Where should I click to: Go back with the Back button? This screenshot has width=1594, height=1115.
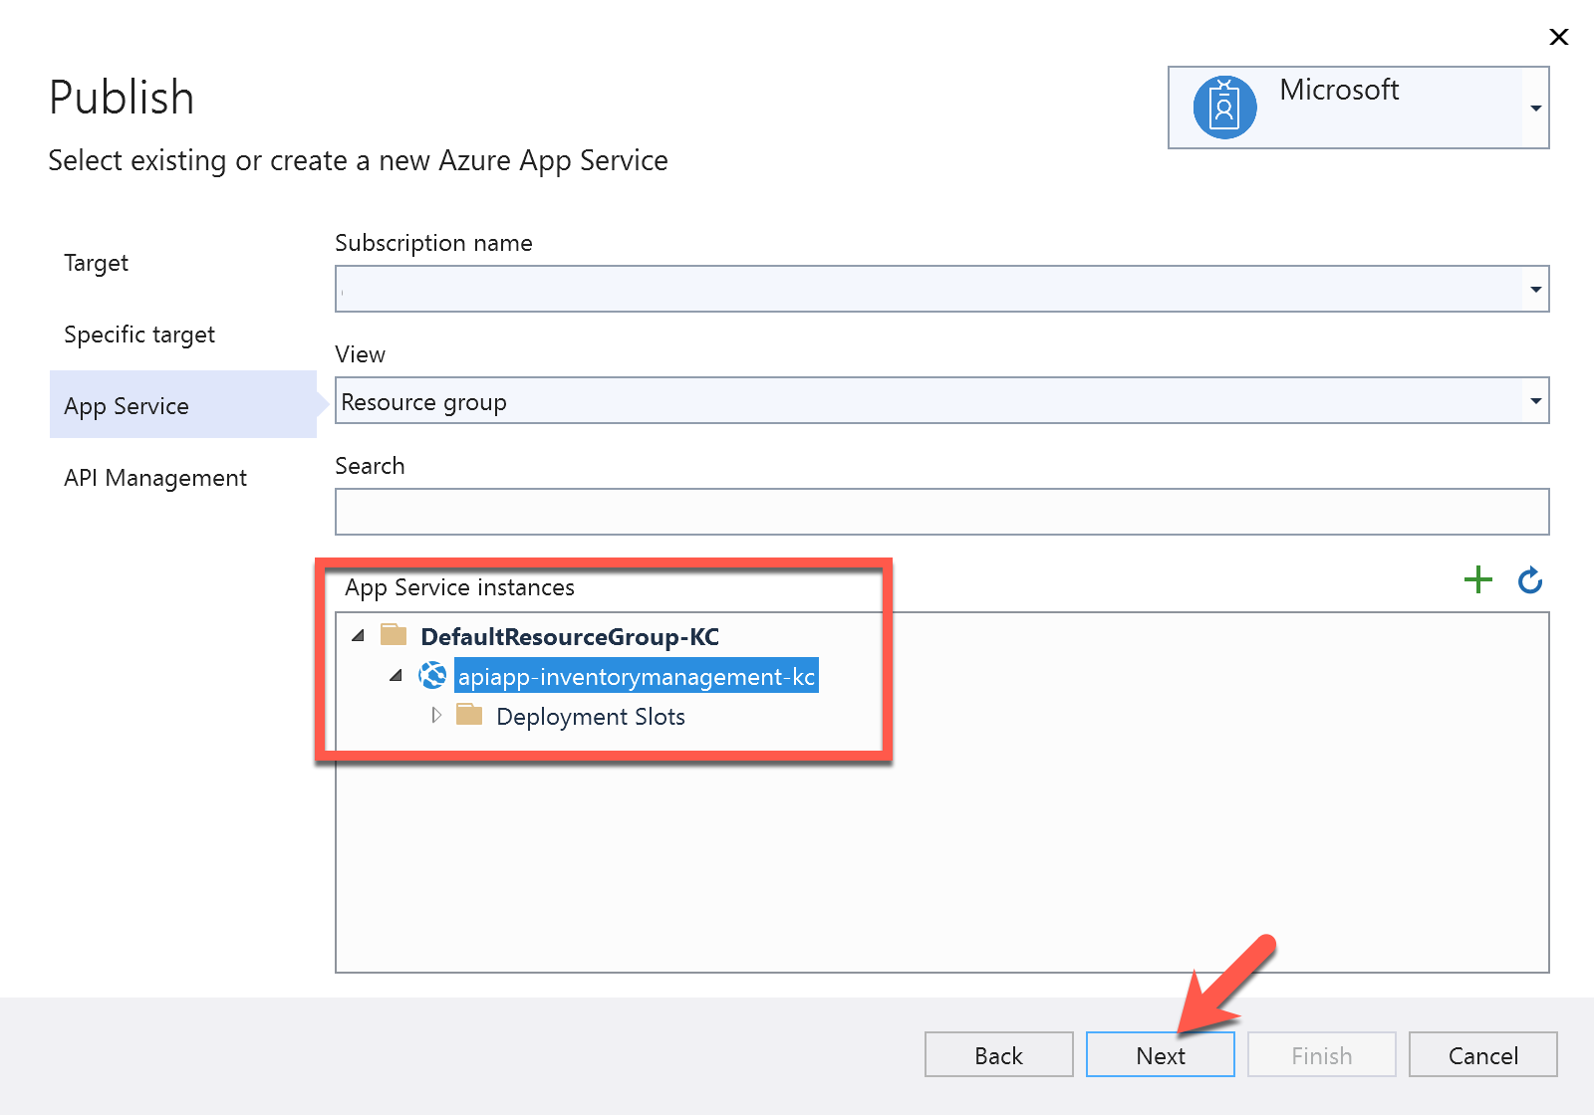998,1054
